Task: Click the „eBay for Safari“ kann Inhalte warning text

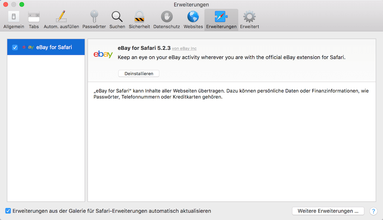Action: 231,94
